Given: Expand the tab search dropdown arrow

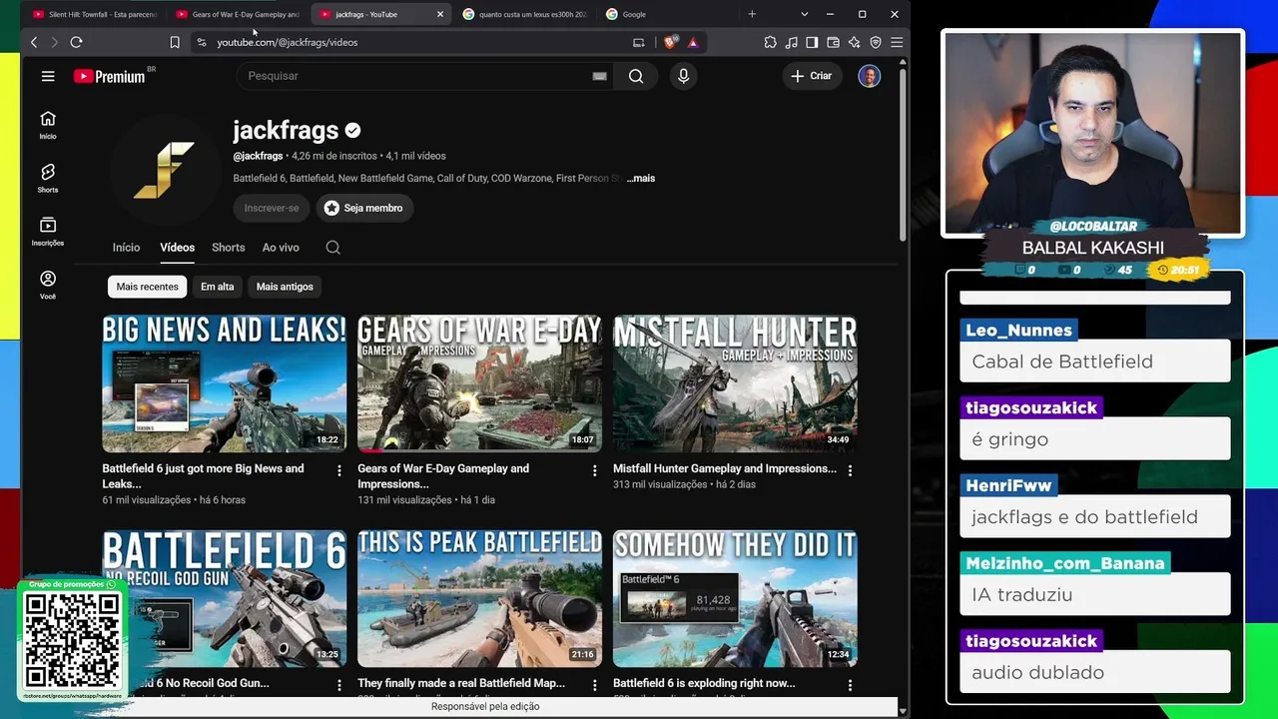Looking at the screenshot, I should tap(804, 14).
